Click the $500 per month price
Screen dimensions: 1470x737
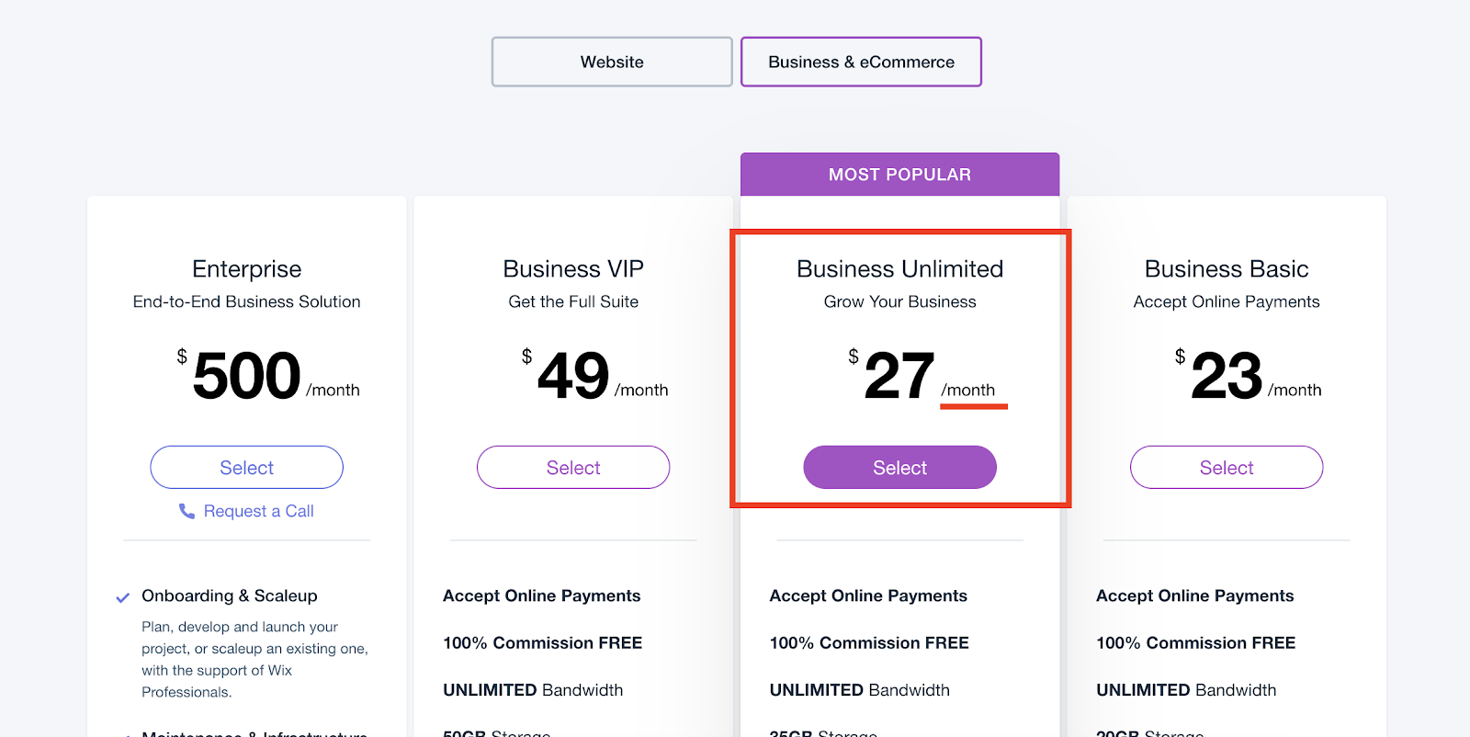tap(246, 376)
